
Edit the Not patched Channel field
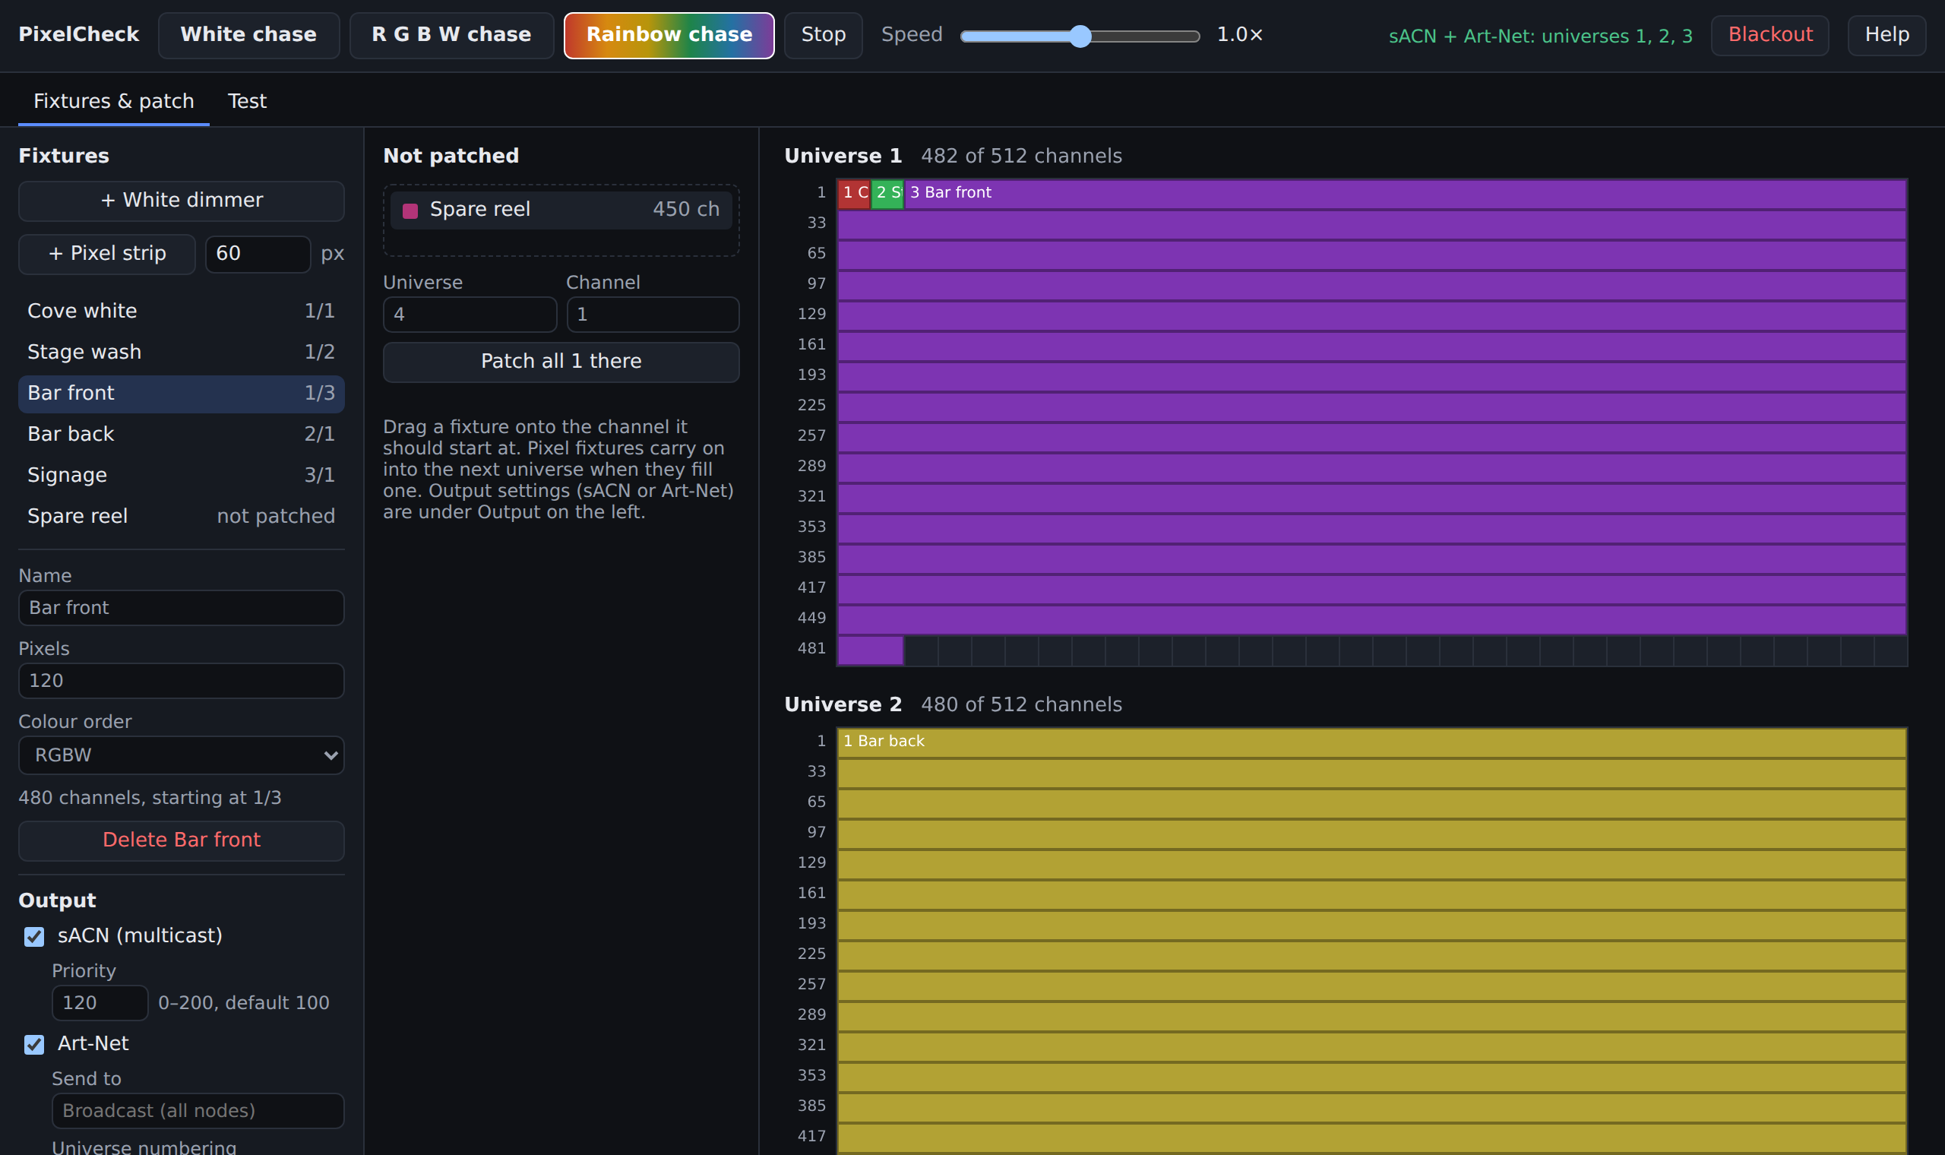653,315
